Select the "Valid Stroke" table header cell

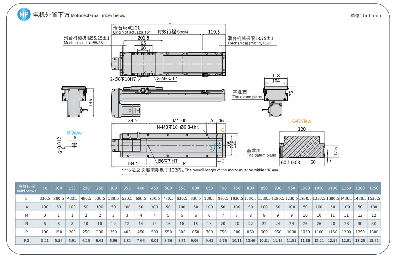[x=27, y=189]
